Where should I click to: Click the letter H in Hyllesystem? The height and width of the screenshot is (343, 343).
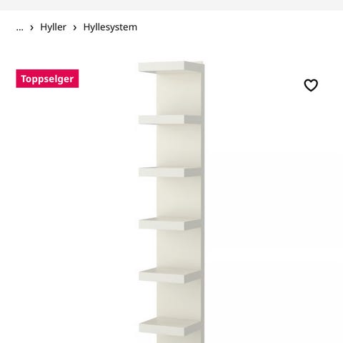(x=86, y=27)
